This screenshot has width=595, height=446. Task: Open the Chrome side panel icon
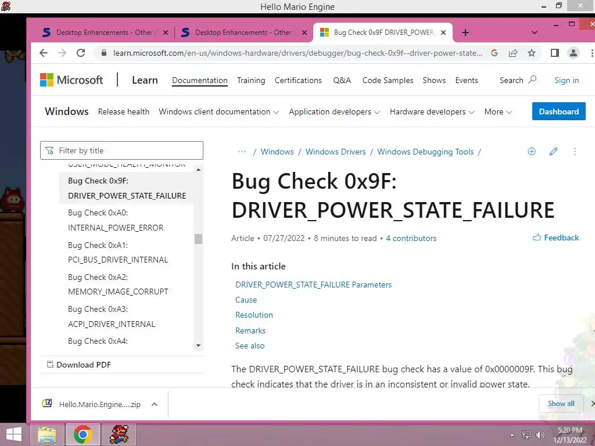pyautogui.click(x=555, y=53)
